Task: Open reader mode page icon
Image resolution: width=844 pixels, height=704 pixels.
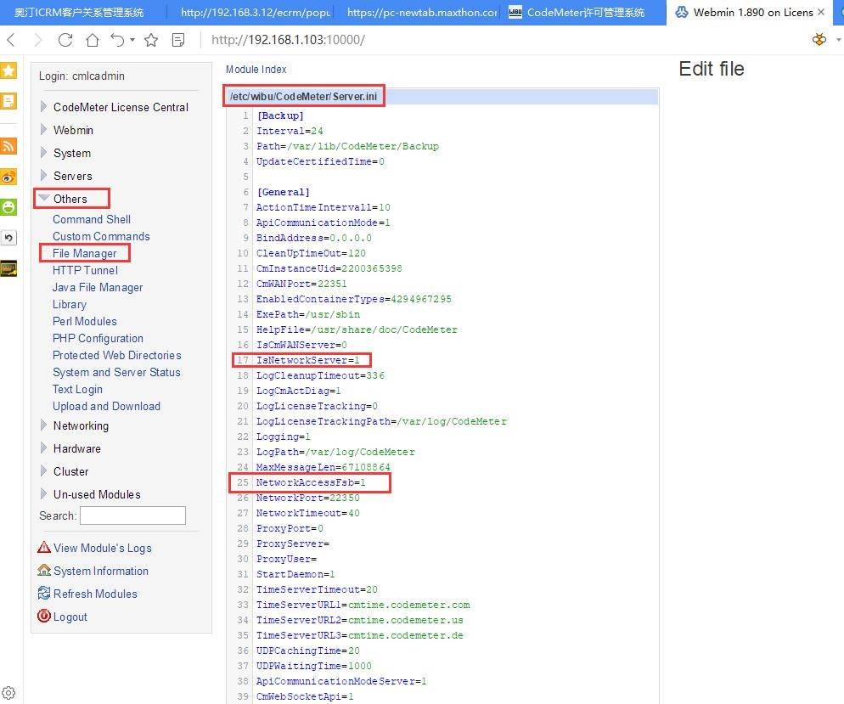Action: 178,40
